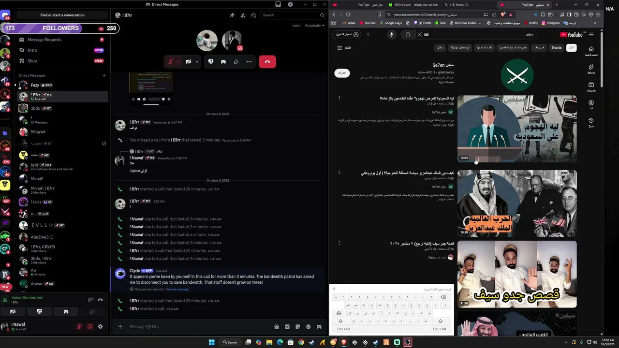Show user profile icon in Discord header
The width and height of the screenshot is (619, 348).
(253, 15)
